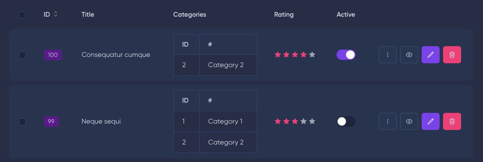The height and width of the screenshot is (162, 483).
Task: View the Consequatur cumque record via eye icon
Action: coord(409,55)
